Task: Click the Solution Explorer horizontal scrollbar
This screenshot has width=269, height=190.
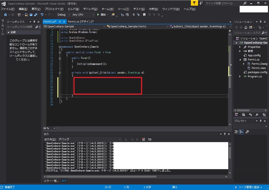Action: click(243, 110)
